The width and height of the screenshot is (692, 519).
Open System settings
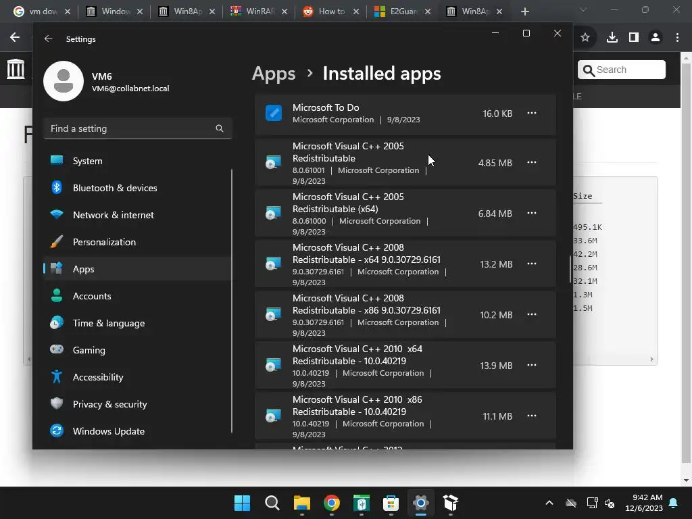(137, 161)
